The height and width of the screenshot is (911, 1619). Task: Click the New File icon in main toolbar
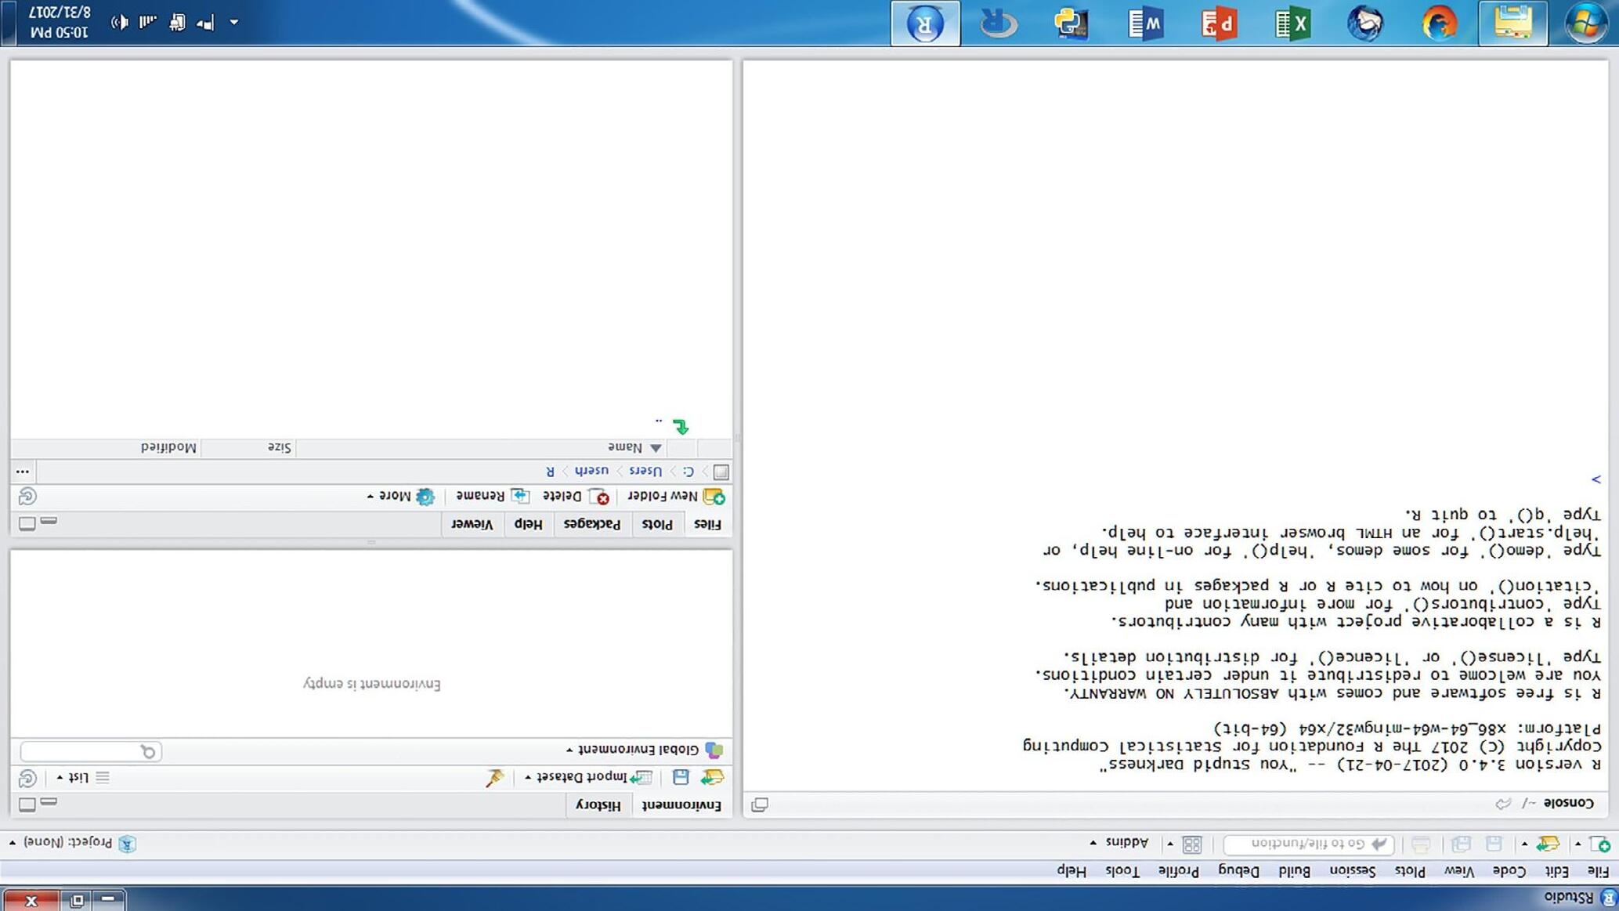(1599, 844)
